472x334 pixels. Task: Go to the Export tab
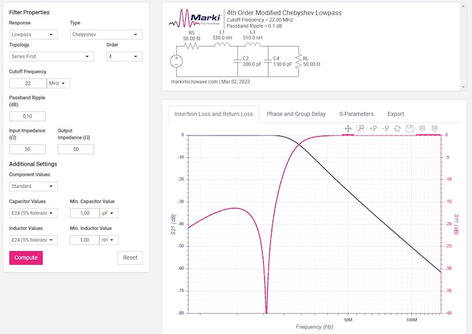click(x=395, y=114)
